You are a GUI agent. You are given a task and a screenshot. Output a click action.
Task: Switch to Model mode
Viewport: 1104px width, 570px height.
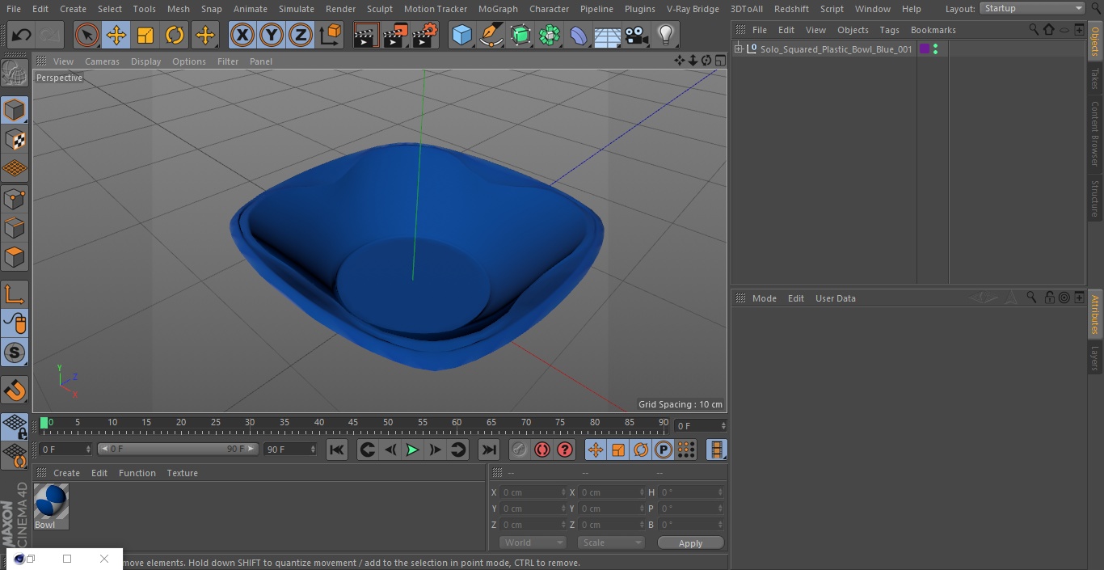(x=15, y=110)
